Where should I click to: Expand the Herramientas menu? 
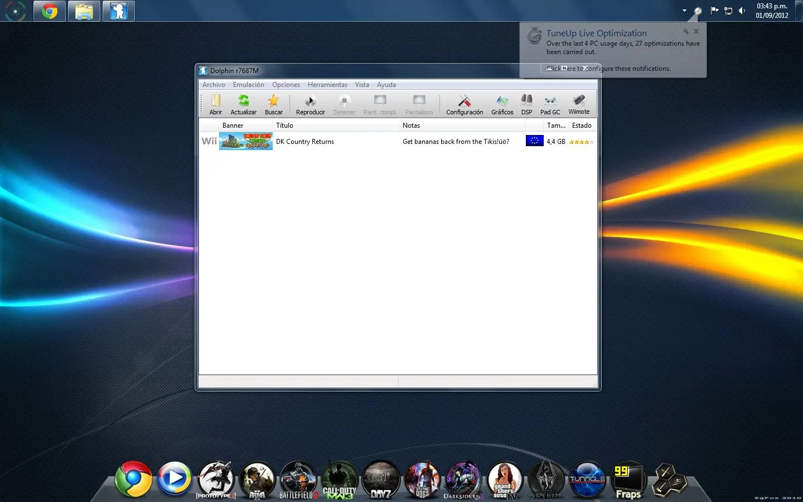[x=327, y=85]
